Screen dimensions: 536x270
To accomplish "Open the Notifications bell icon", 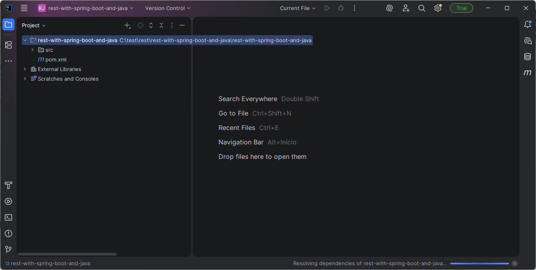I will [x=528, y=24].
